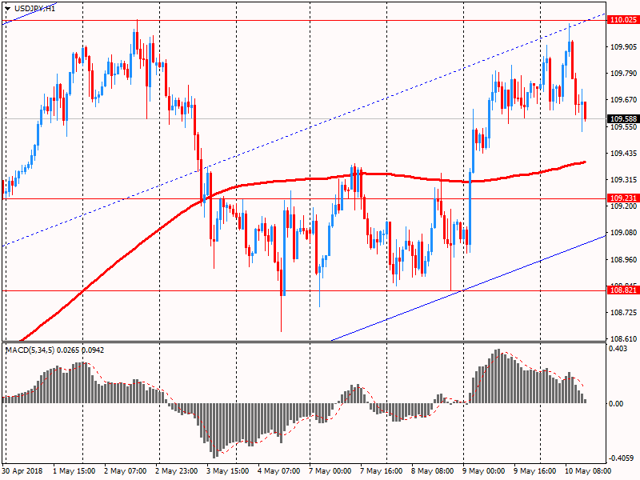640x480 pixels.
Task: Select the 109.231 horizontal level label
Action: [x=623, y=198]
